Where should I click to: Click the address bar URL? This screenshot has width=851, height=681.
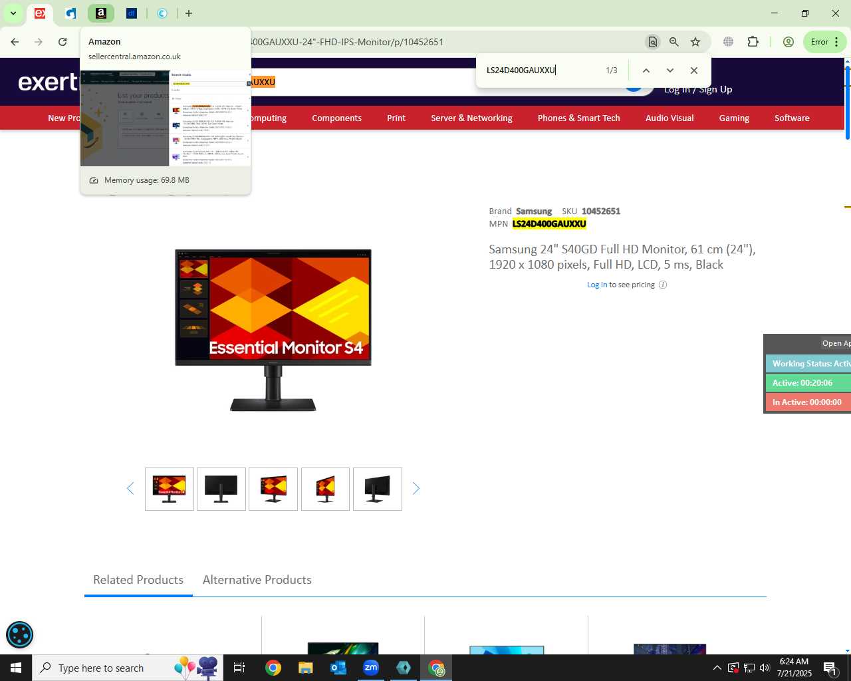(x=346, y=42)
